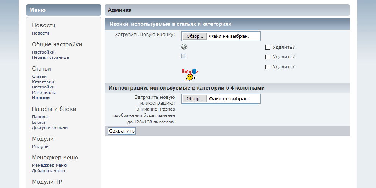Screen dimensions: 376x188
Task: Go to Категории in the Статьи section
Action: 43,82
